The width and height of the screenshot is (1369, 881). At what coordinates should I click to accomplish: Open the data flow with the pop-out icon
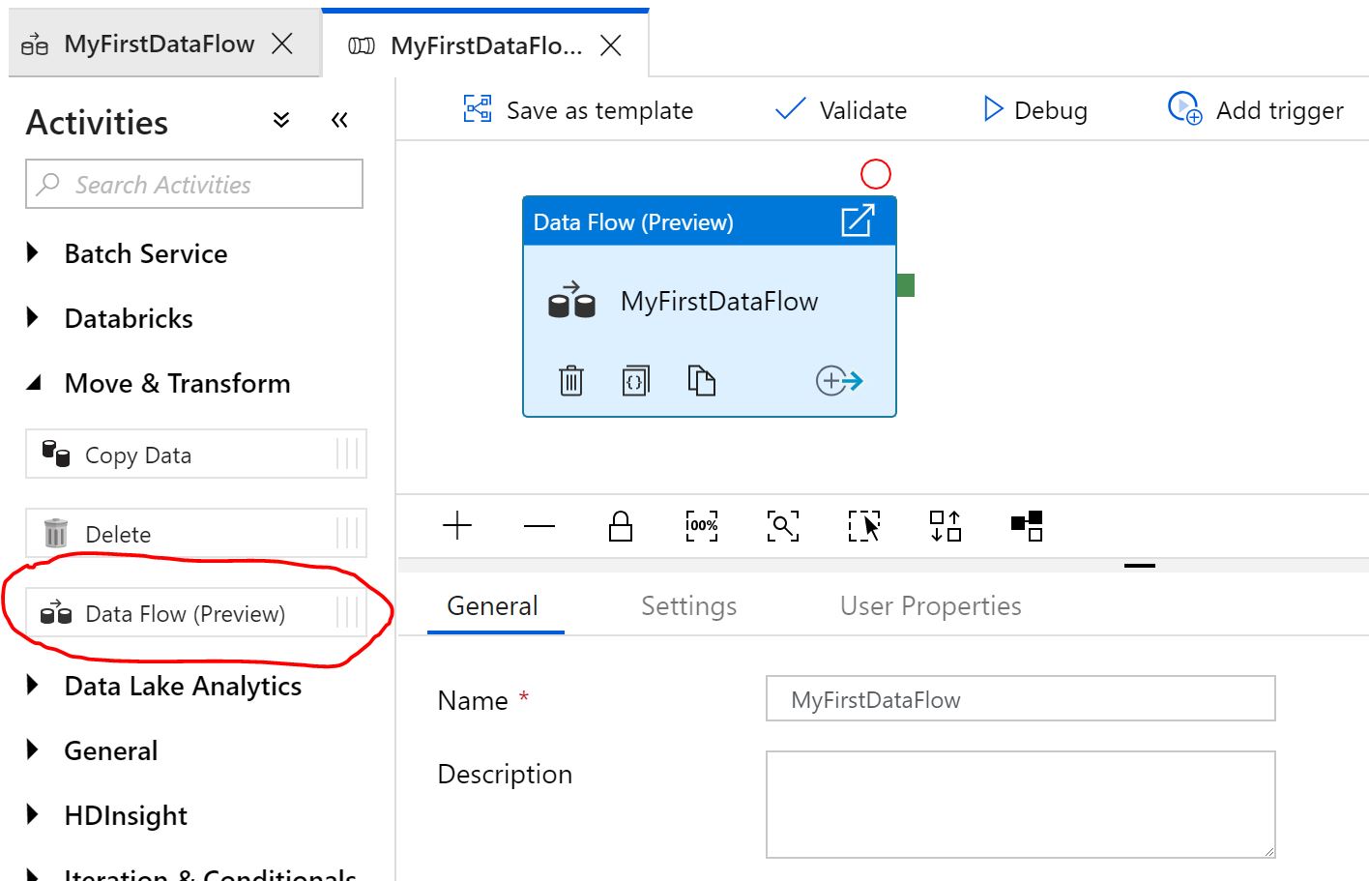click(x=857, y=220)
